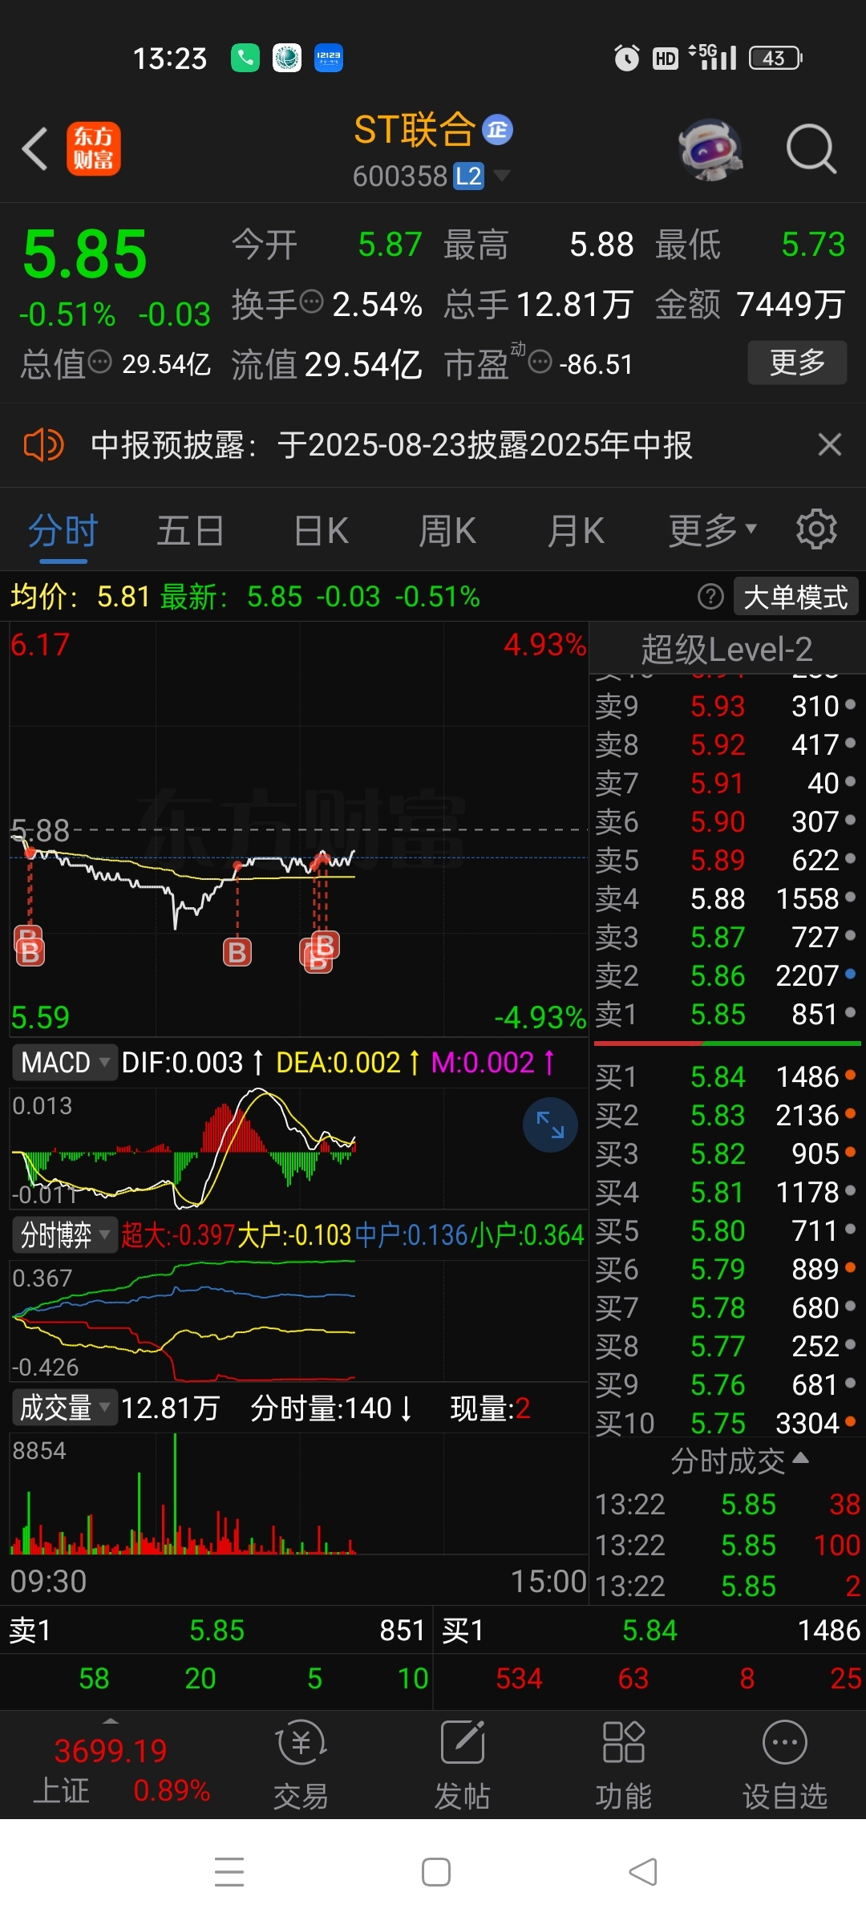Tap the info icon next to 总值

(x=100, y=363)
